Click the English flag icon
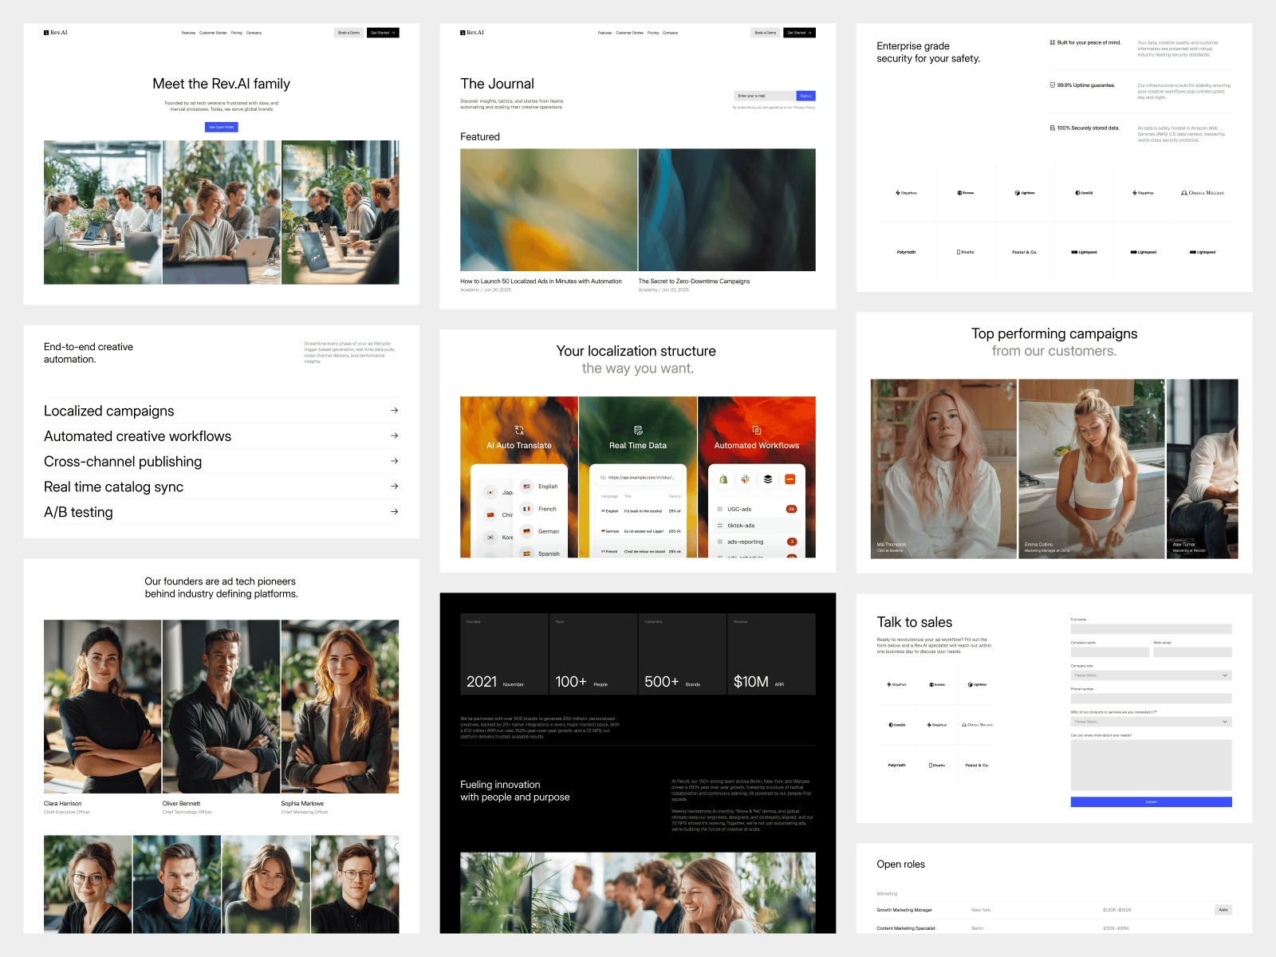The image size is (1276, 957). [x=526, y=486]
